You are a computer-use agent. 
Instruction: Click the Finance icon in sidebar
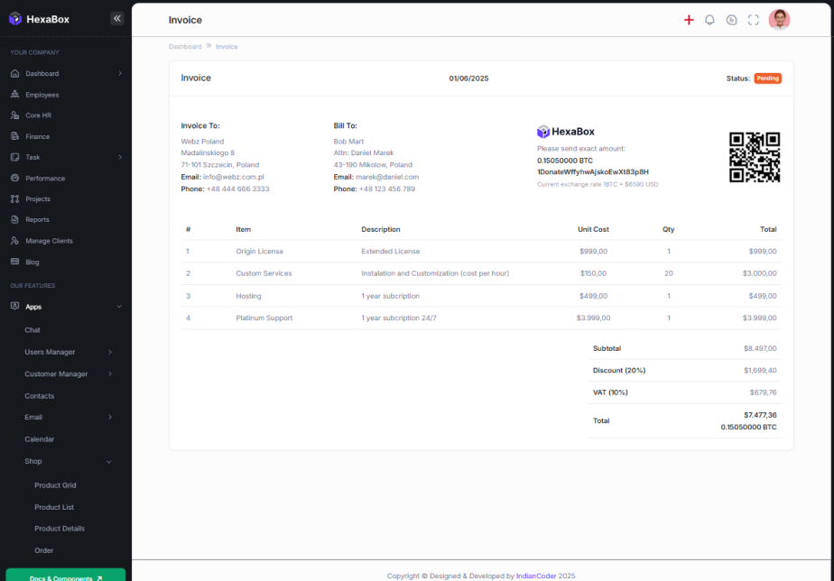(x=14, y=136)
